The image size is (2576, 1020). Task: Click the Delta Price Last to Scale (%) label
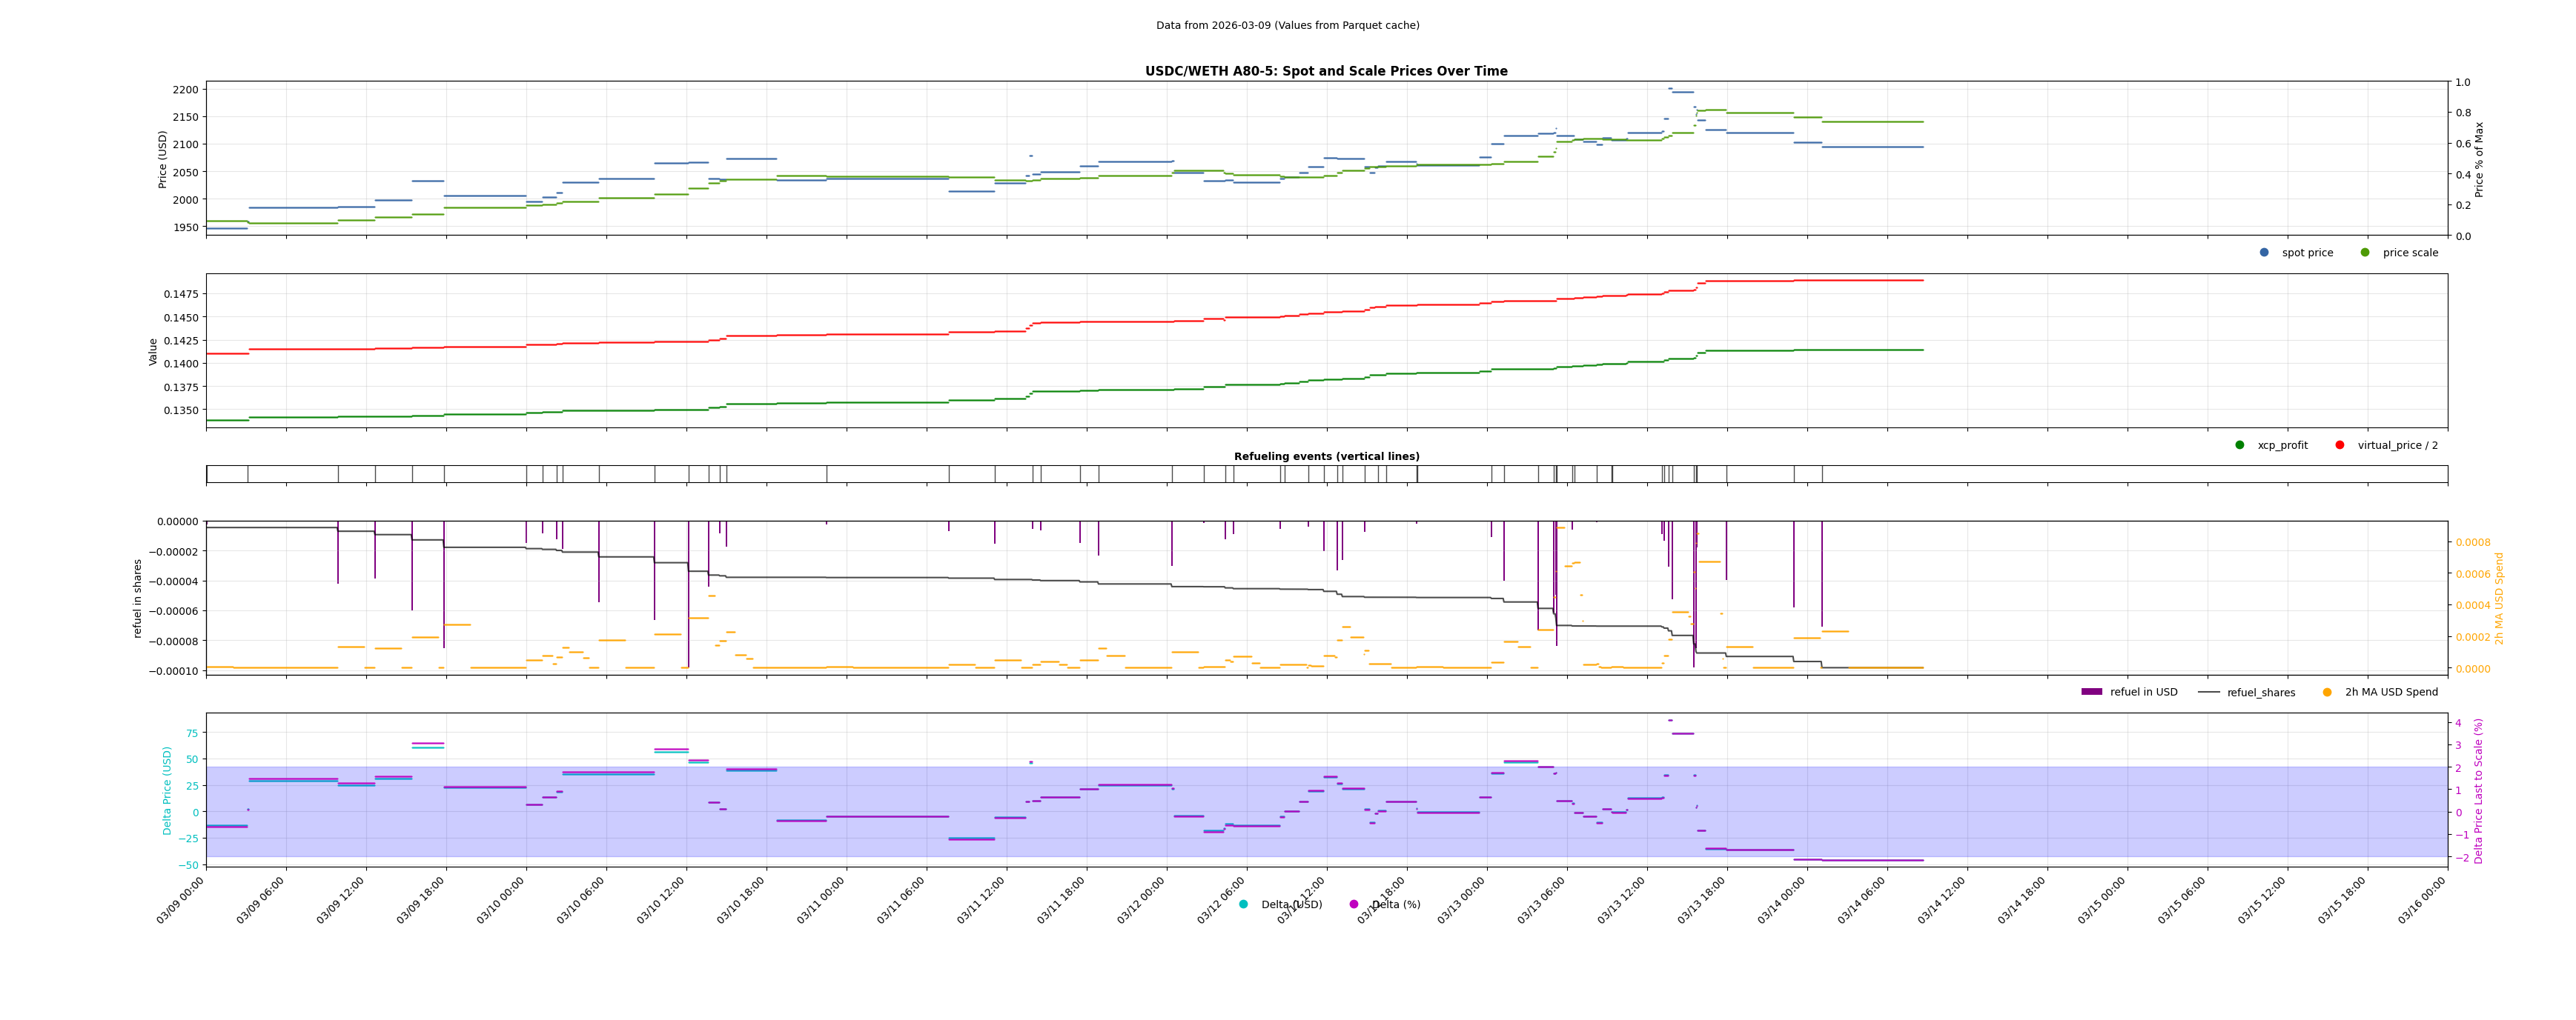(2478, 790)
